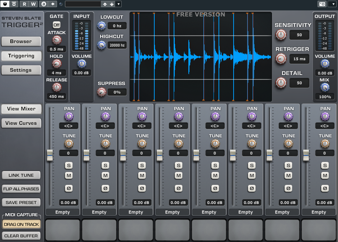Viewport: 338px width, 242px height.
Task: Solo the first mixer channel
Action: pos(69,165)
